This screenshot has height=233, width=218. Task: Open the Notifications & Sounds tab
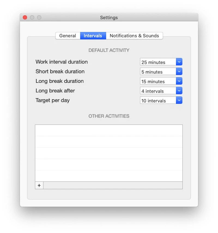pyautogui.click(x=134, y=36)
